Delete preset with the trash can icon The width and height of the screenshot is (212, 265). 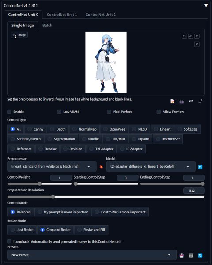pyautogui.click(x=191, y=255)
